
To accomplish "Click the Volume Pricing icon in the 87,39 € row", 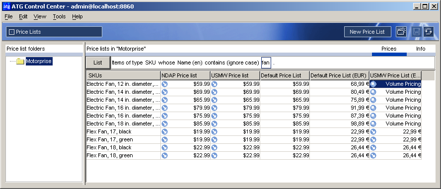I will point(373,116).
